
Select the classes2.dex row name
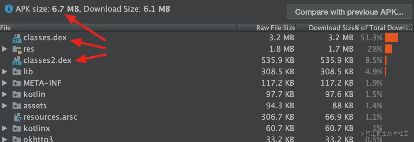(x=47, y=61)
